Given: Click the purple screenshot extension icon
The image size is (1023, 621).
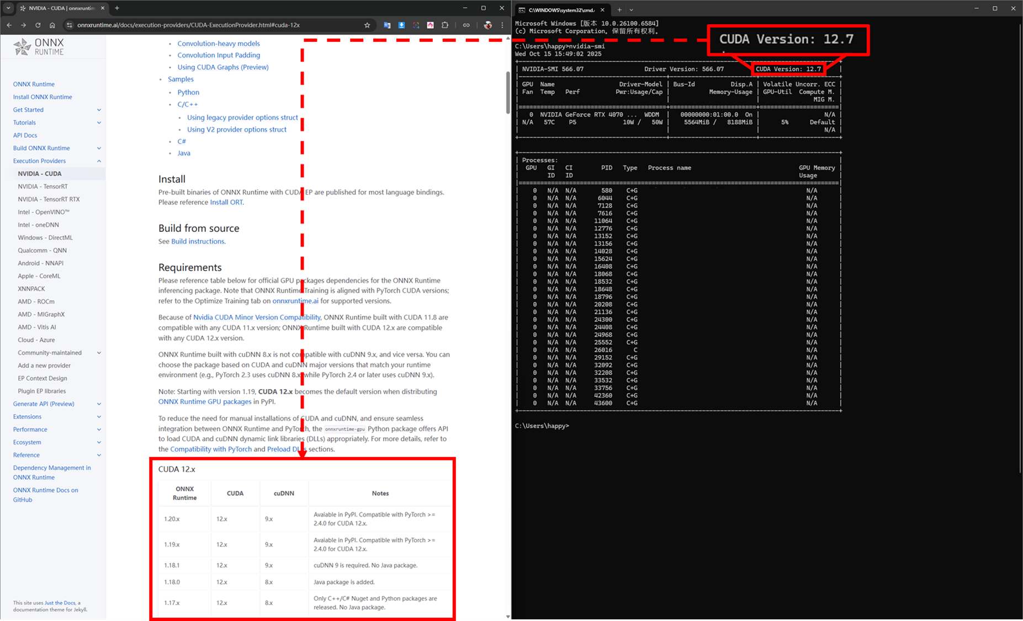Looking at the screenshot, I should pyautogui.click(x=416, y=25).
